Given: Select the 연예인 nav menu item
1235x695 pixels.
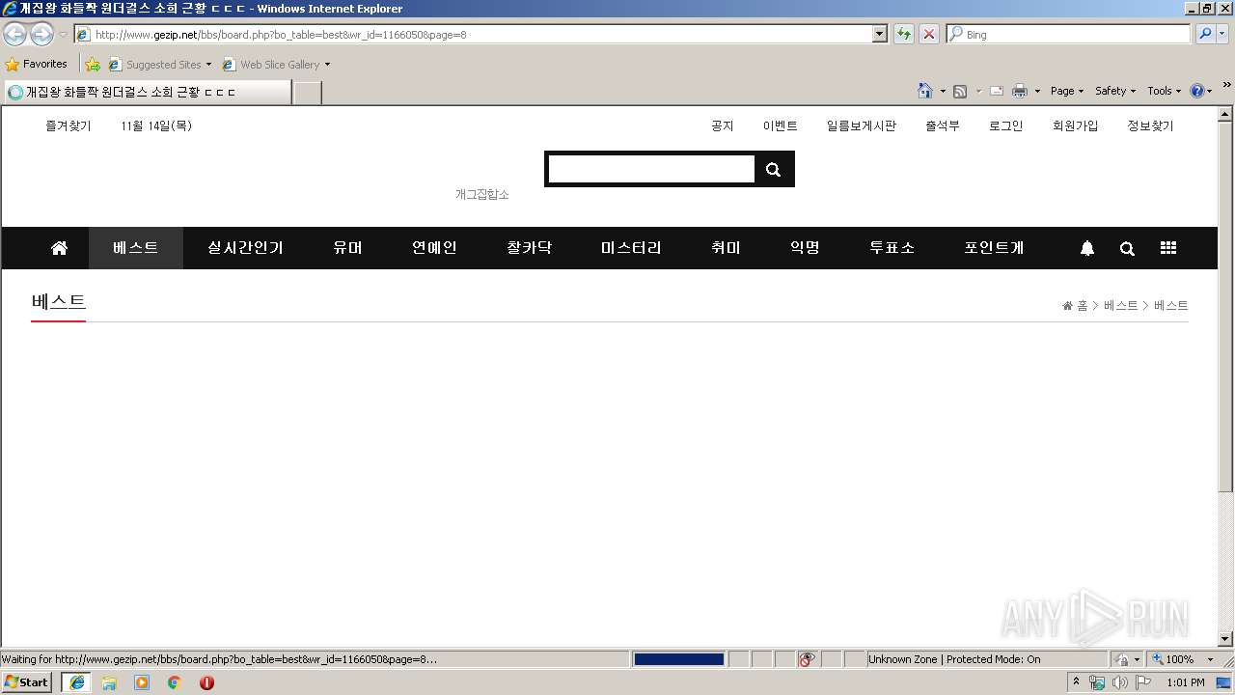Looking at the screenshot, I should coord(434,248).
